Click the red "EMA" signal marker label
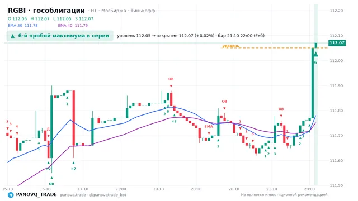 pyautogui.click(x=209, y=127)
